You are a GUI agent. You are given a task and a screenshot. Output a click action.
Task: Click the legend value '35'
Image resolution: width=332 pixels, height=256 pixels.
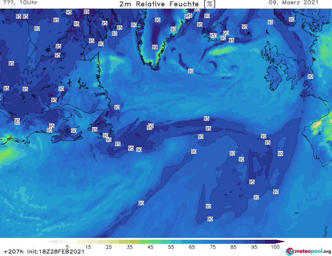130,247
